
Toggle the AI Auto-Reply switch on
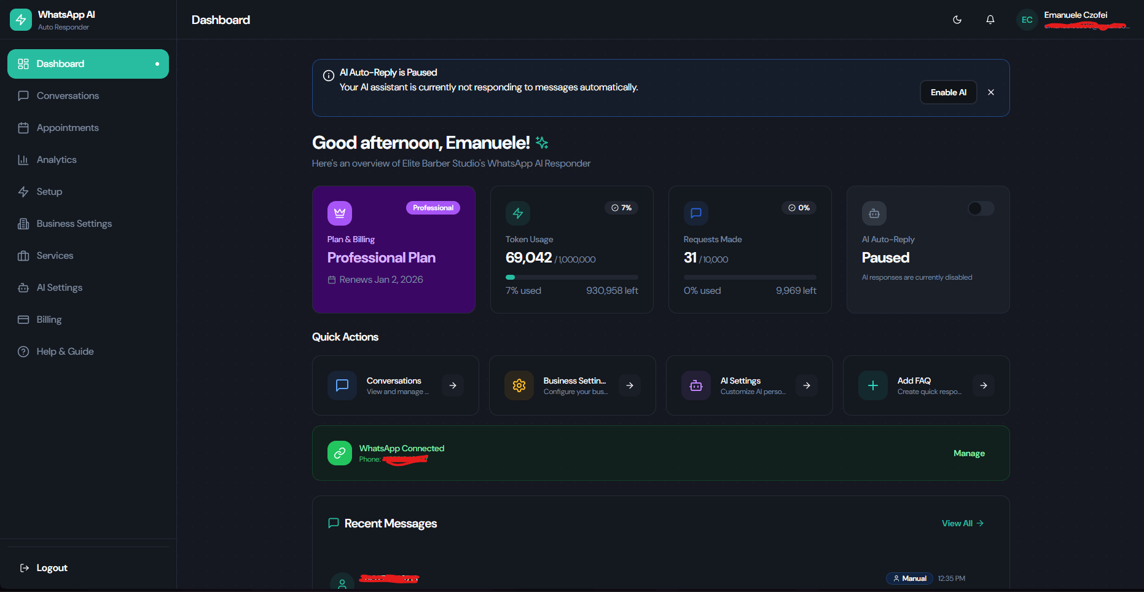pos(981,208)
